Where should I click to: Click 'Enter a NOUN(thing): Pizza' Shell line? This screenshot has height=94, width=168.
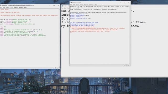pos(80,15)
